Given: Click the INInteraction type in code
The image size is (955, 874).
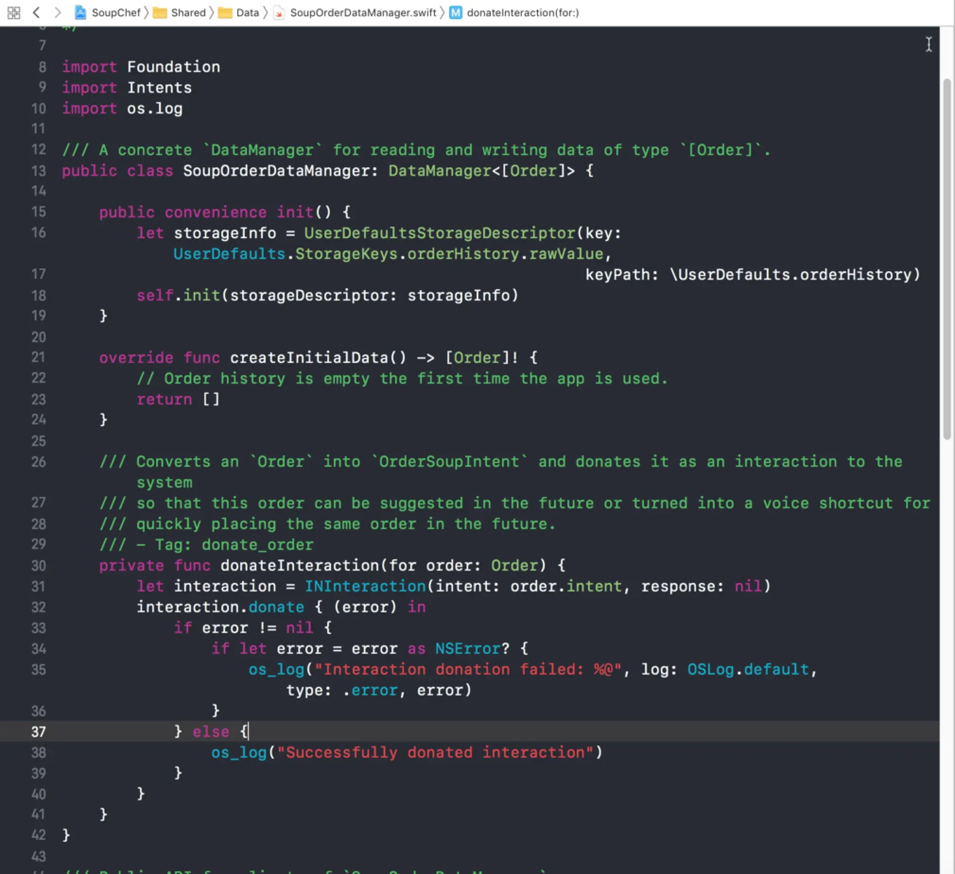Looking at the screenshot, I should click(x=365, y=587).
